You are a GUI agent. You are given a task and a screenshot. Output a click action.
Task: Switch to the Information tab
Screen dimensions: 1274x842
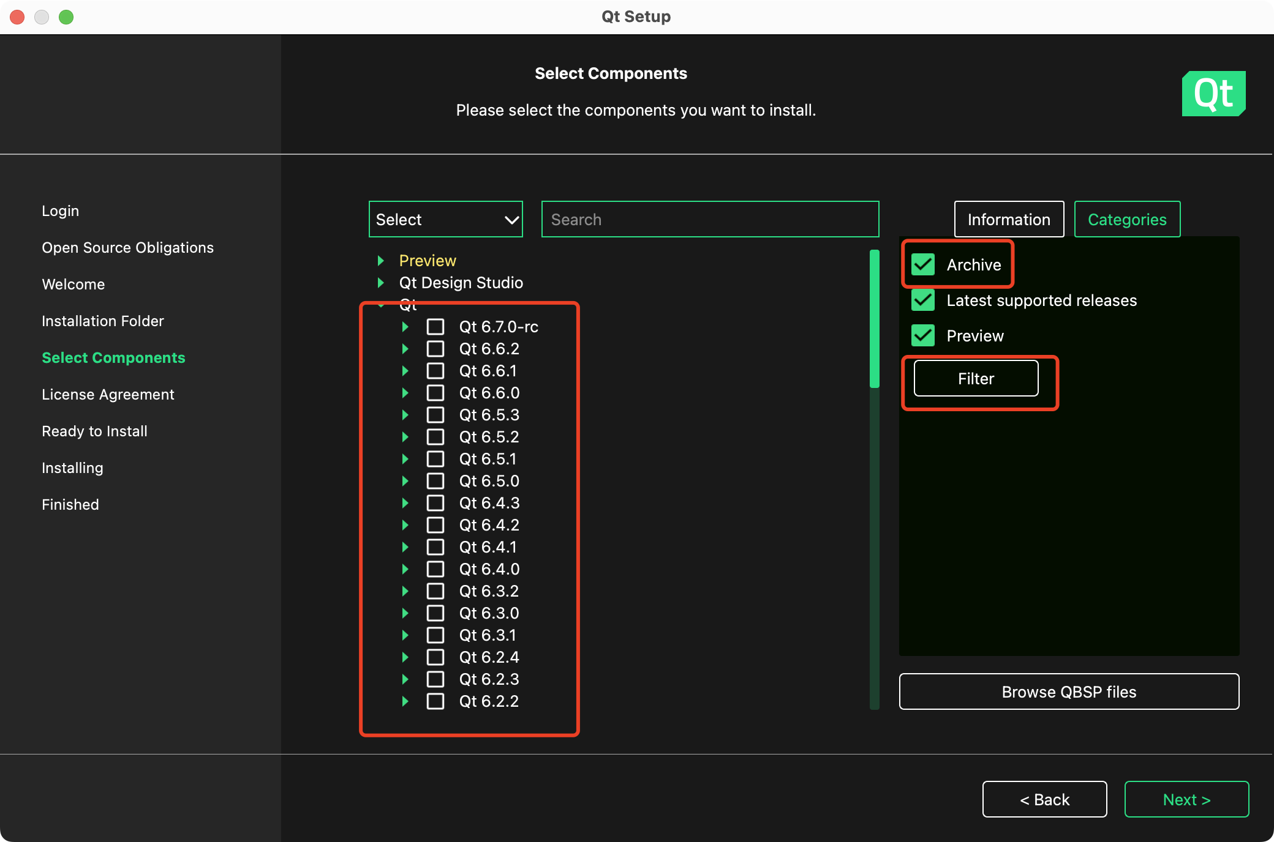[x=1009, y=220]
